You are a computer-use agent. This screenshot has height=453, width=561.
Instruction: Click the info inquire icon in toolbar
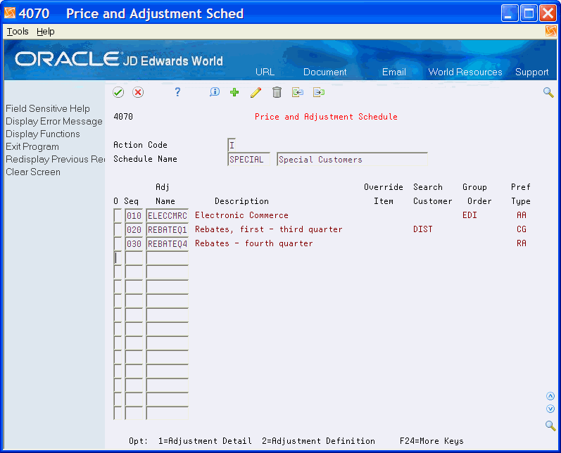click(214, 92)
